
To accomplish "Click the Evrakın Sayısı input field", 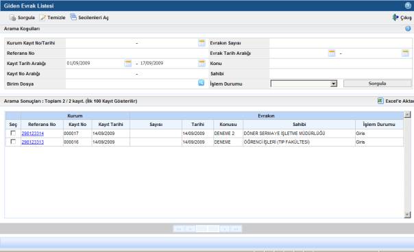I will 341,42.
